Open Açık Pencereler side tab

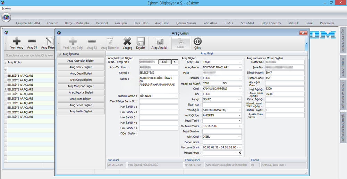(x=343, y=40)
